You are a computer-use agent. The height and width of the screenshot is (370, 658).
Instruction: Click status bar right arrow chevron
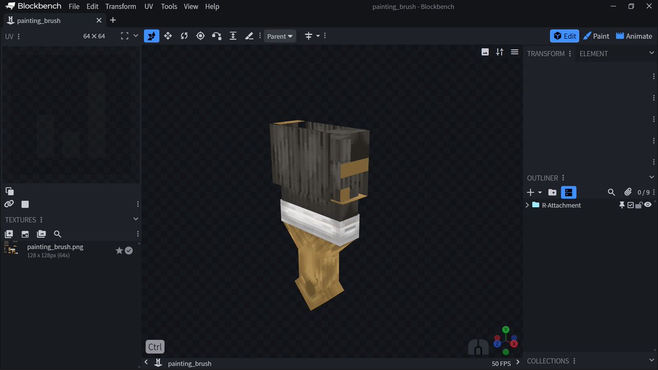point(518,362)
